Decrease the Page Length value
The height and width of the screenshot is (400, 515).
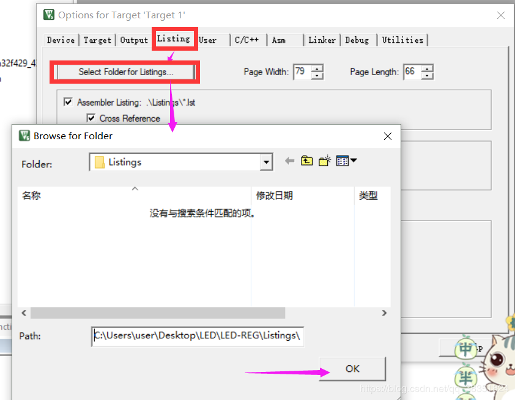pos(427,76)
